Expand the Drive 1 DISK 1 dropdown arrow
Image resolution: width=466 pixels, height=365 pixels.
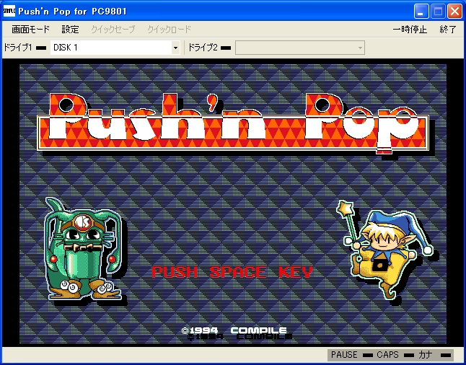(175, 48)
